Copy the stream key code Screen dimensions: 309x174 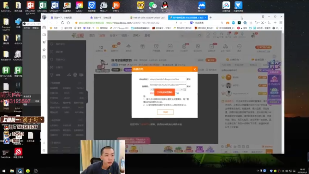pyautogui.click(x=188, y=86)
